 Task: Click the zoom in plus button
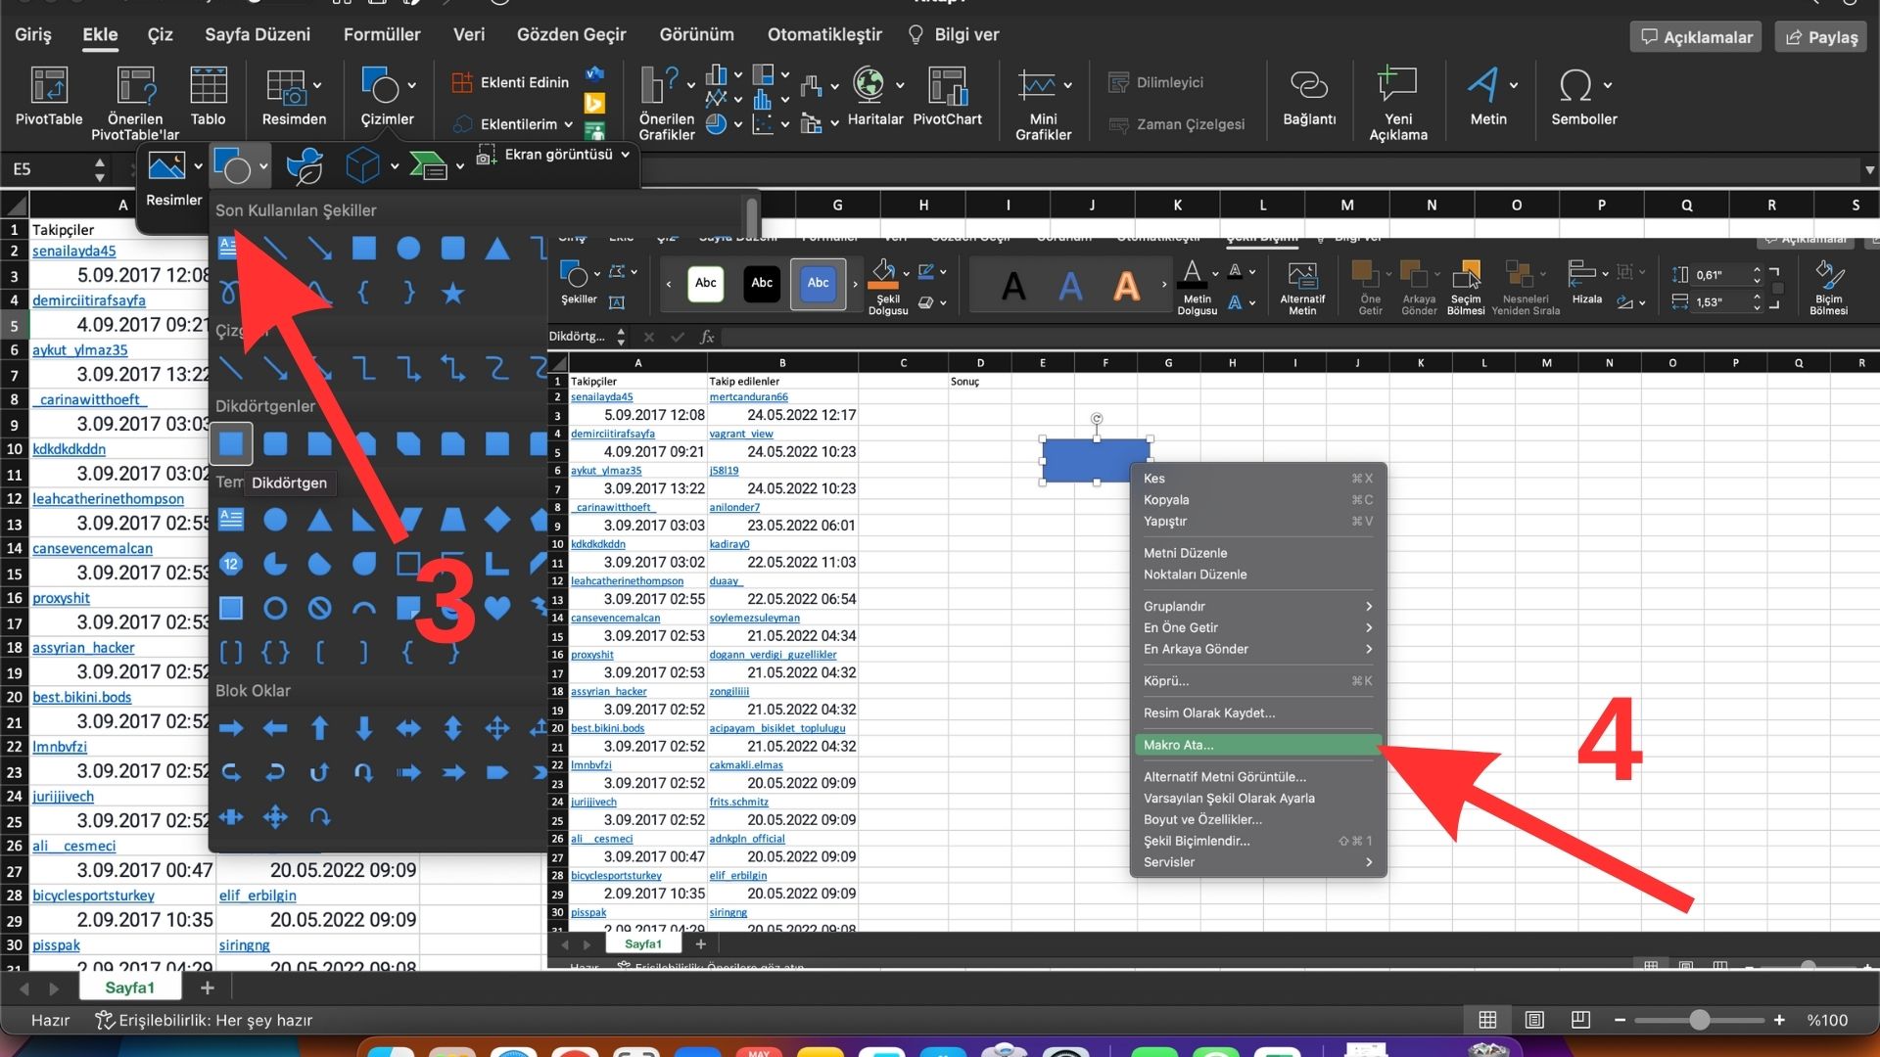pos(1779,1020)
